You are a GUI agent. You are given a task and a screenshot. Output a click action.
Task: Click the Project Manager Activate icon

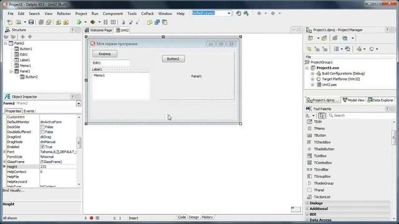[310, 38]
